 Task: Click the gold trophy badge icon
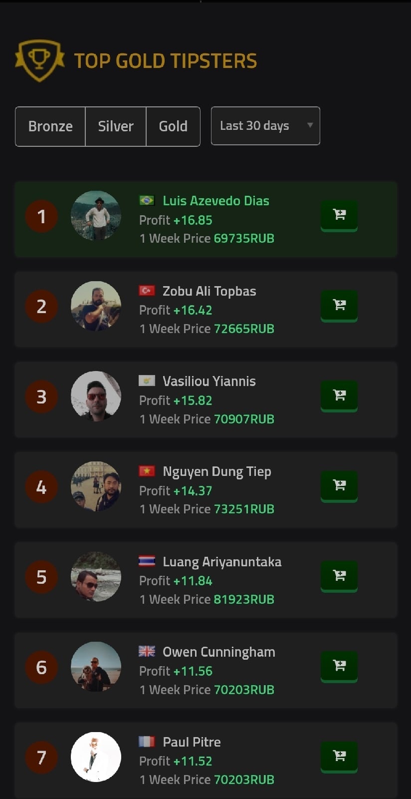pyautogui.click(x=40, y=60)
